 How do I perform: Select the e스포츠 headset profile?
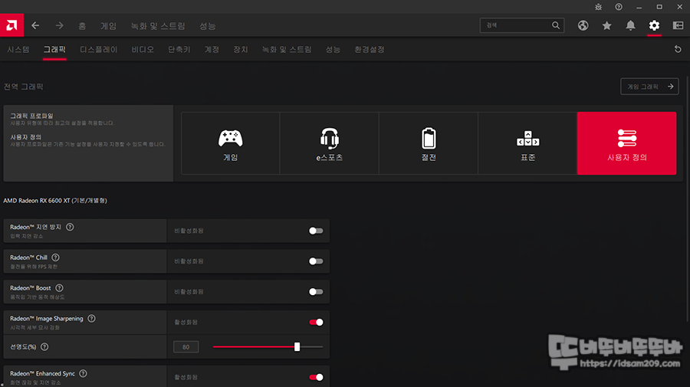tap(330, 143)
